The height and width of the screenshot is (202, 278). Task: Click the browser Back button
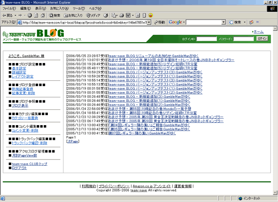pos(9,15)
